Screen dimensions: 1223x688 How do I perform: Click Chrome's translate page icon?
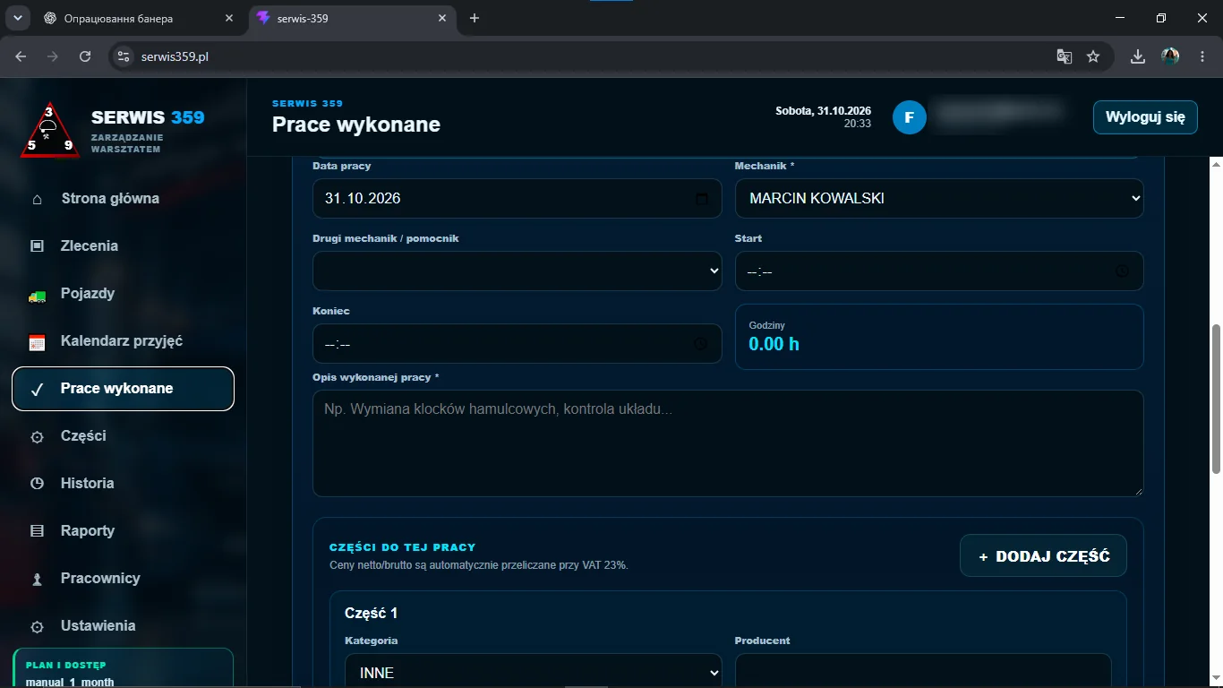click(x=1065, y=56)
